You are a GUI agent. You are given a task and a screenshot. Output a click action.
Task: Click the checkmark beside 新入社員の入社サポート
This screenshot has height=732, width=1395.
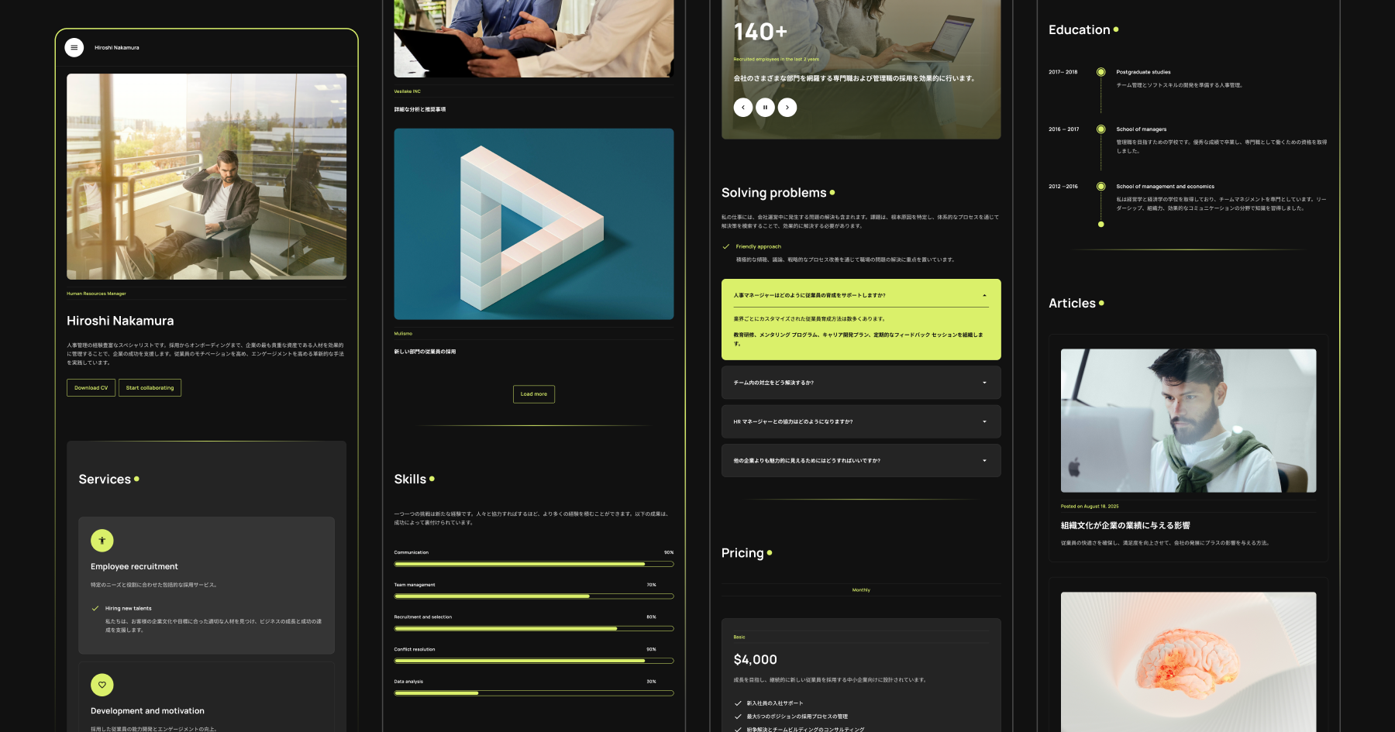coord(738,703)
